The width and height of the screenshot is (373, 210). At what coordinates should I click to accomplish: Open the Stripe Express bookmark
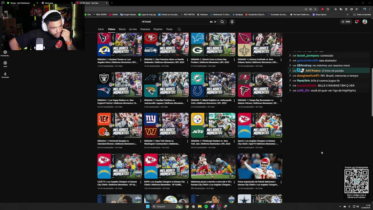(319, 15)
